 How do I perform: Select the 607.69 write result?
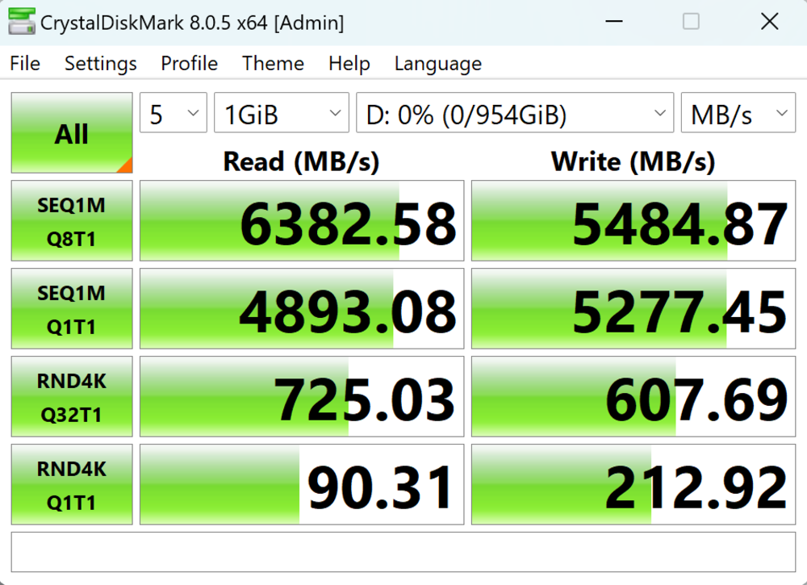click(x=633, y=397)
